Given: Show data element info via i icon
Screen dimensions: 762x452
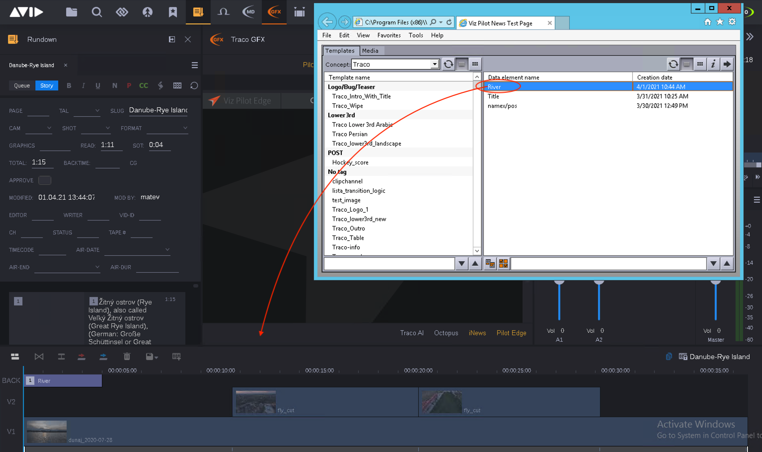Looking at the screenshot, I should point(713,64).
